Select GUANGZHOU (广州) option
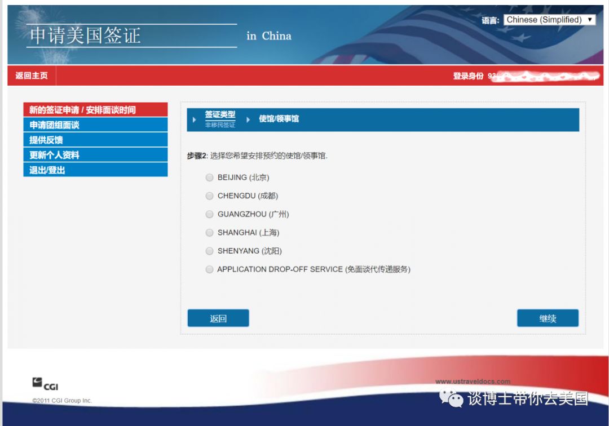The width and height of the screenshot is (609, 426). click(x=209, y=214)
